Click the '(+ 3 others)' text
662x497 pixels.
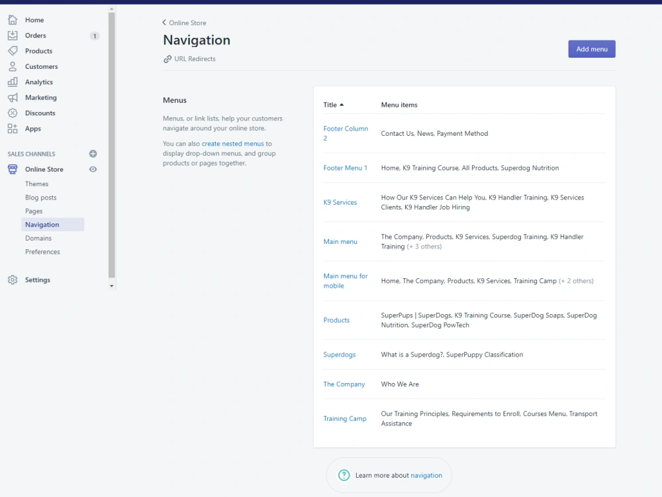424,247
